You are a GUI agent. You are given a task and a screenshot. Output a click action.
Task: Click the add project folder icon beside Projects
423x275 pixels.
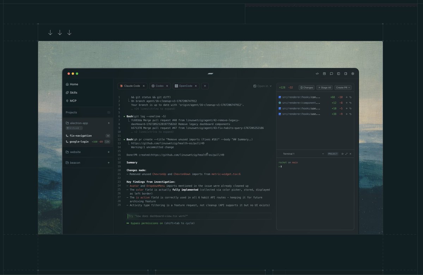[109, 112]
